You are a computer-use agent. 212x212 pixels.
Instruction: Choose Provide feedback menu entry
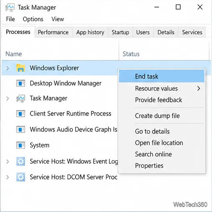pos(162,100)
